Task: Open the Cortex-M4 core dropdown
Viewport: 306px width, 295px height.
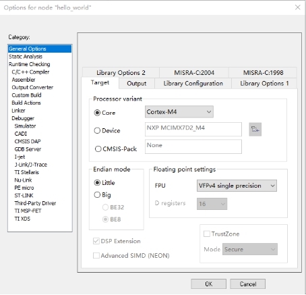Action: 179,112
